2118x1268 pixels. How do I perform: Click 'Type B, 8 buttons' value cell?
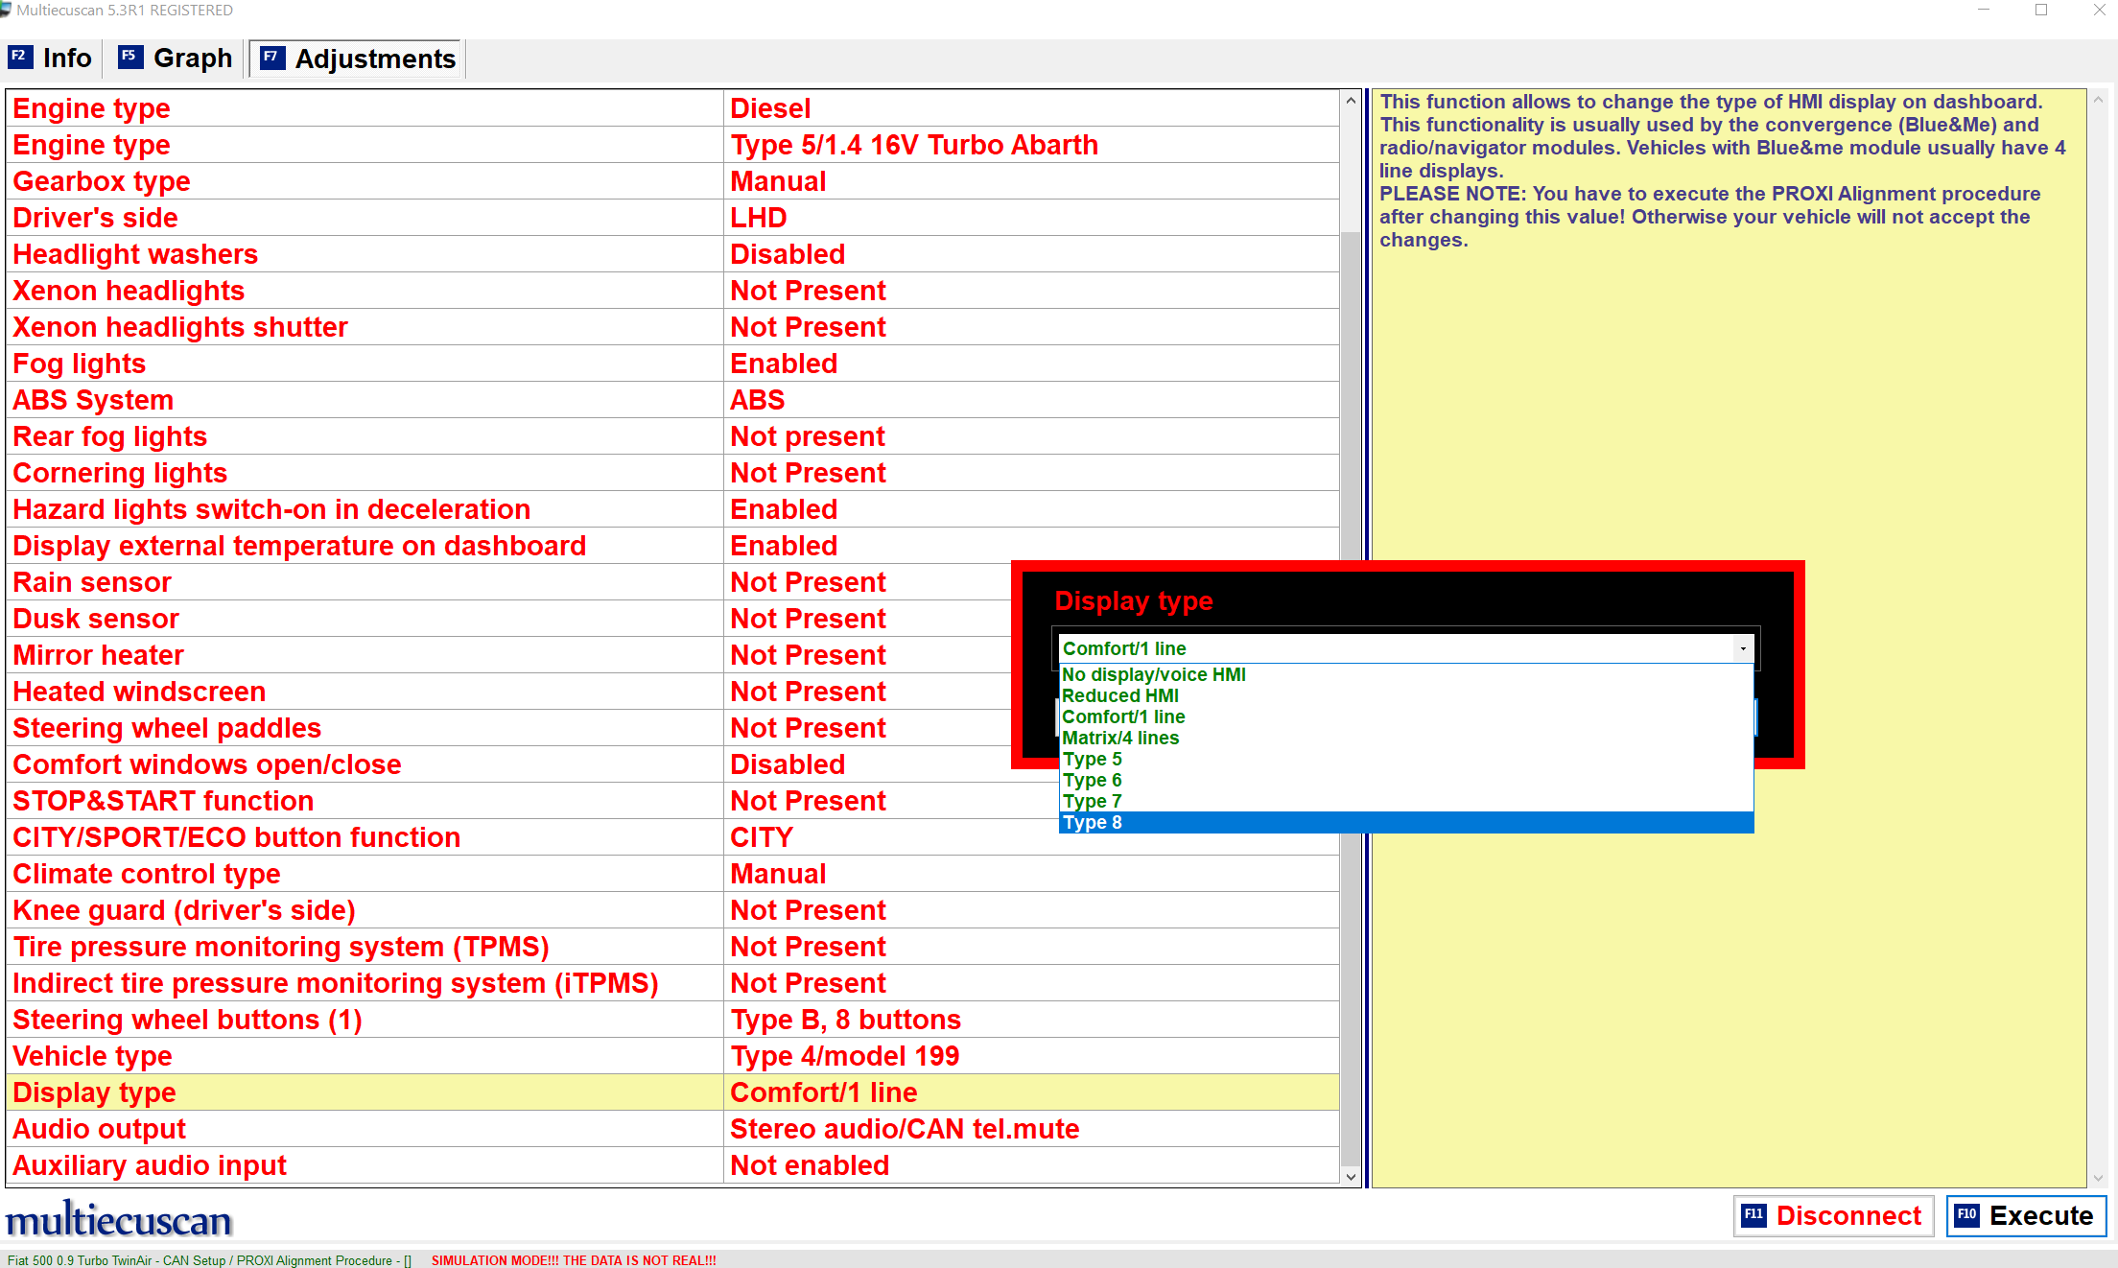point(1031,1020)
